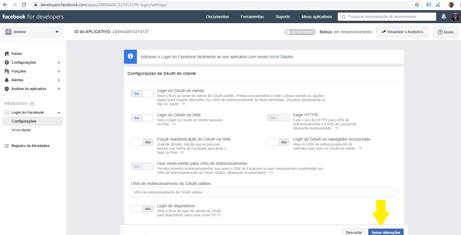Image resolution: width=461 pixels, height=235 pixels.
Task: Open Painel in sidebar
Action: point(17,54)
